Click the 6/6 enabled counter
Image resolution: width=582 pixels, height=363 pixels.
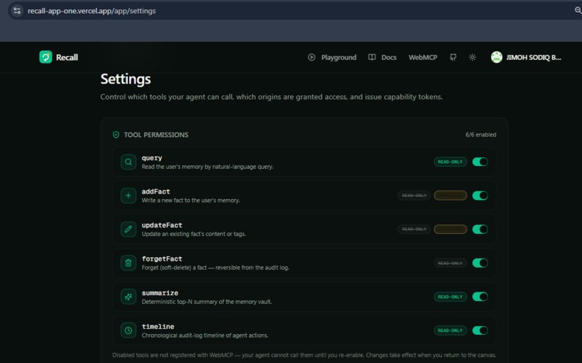tap(481, 135)
